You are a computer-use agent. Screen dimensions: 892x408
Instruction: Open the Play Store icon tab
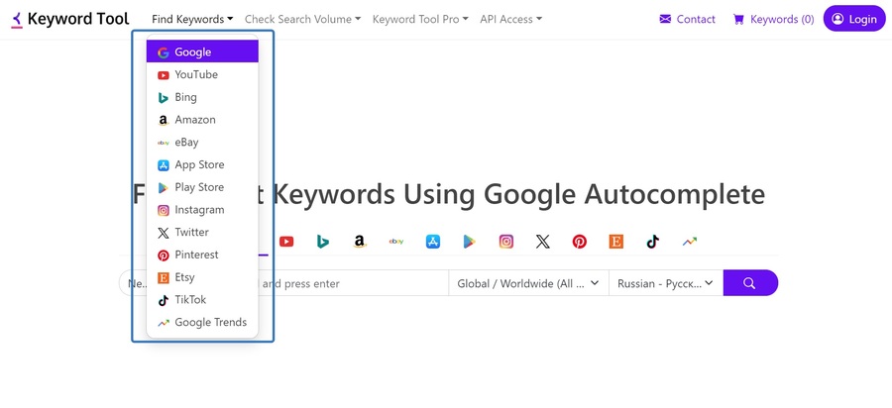tap(469, 242)
